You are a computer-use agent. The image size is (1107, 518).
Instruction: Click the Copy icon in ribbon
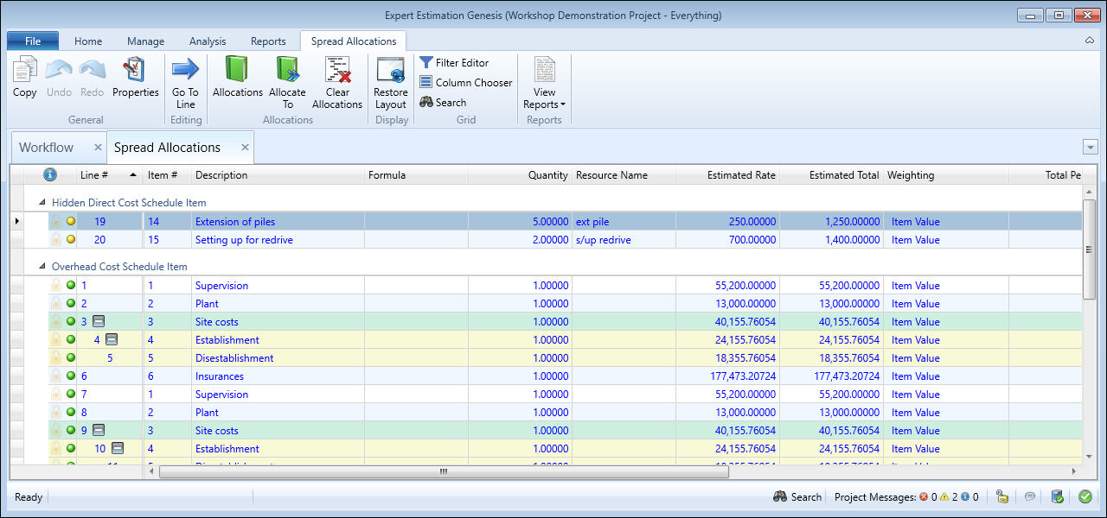click(x=24, y=71)
